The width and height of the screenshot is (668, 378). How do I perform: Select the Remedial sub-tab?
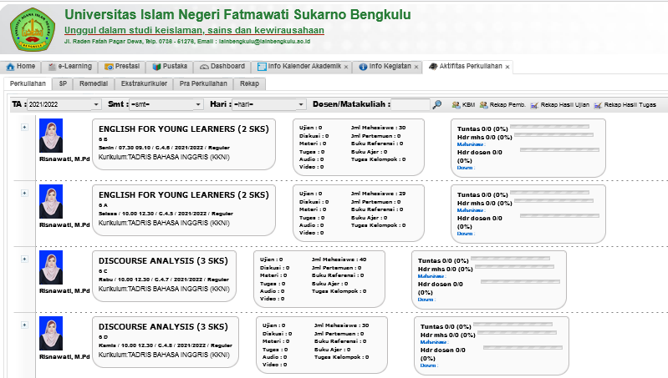(92, 83)
